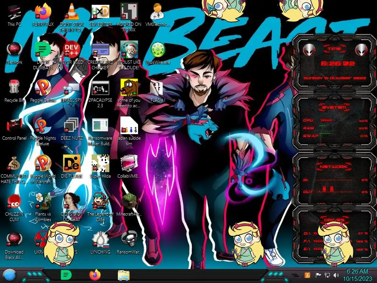Open File Explorer from the taskbar
Screen dimensions: 377x283
pyautogui.click(x=124, y=275)
